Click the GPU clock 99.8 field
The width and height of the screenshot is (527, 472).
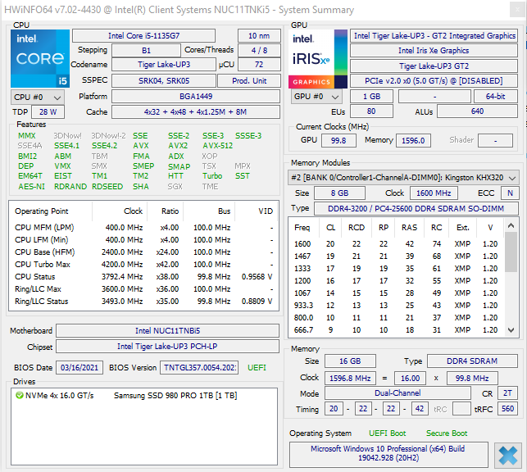(x=338, y=140)
